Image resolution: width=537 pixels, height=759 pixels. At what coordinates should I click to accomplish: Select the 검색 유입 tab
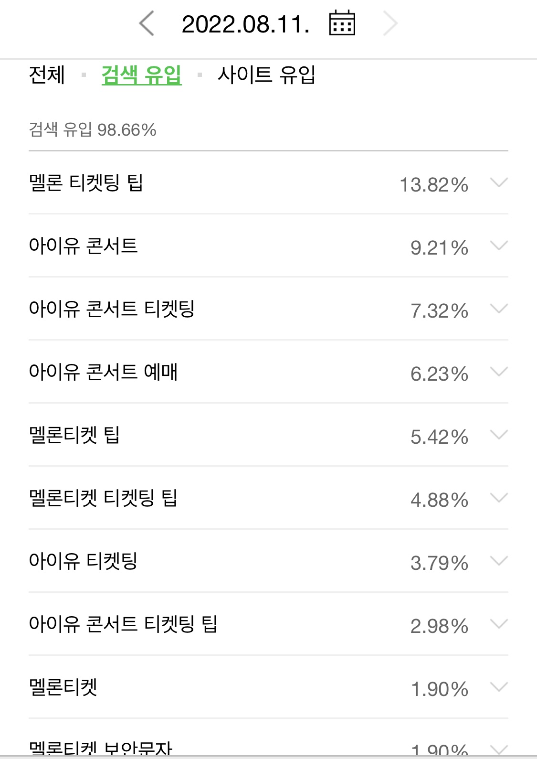[141, 74]
